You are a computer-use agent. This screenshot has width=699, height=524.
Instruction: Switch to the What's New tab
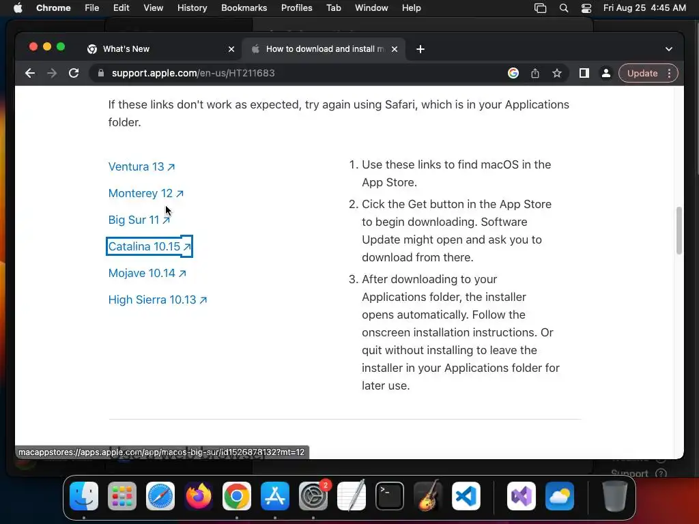click(x=160, y=49)
